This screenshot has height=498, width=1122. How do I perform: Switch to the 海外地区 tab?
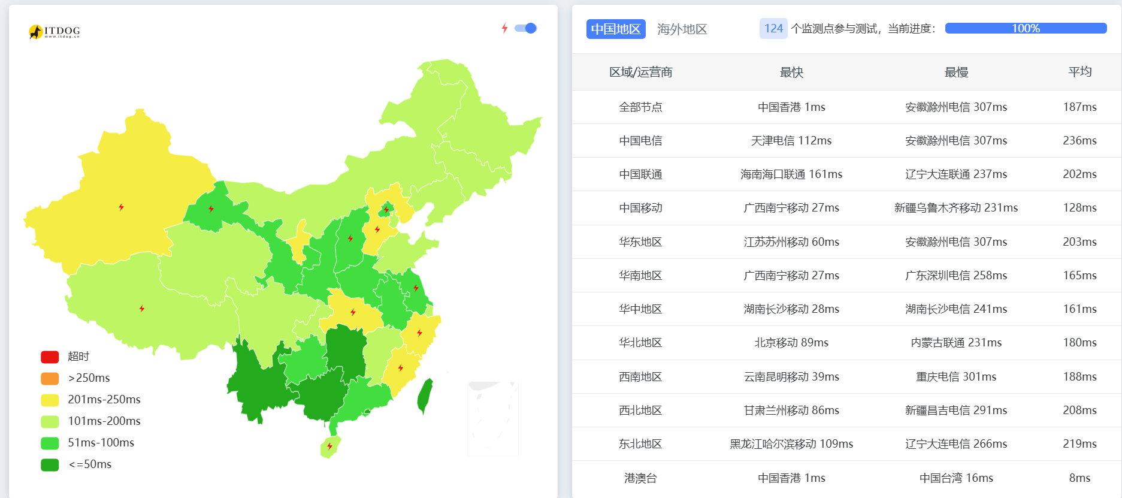tap(682, 29)
